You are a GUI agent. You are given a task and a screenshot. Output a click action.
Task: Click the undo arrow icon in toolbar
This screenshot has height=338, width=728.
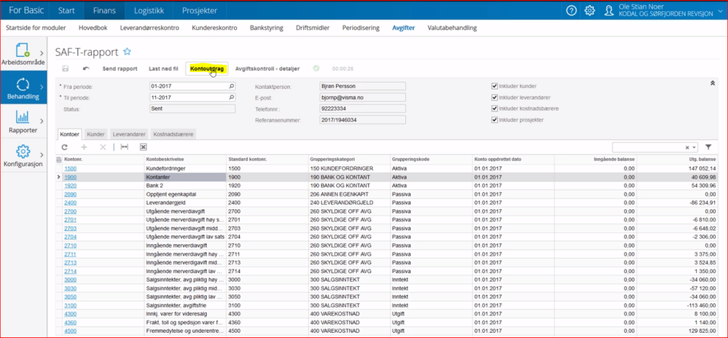pos(86,68)
